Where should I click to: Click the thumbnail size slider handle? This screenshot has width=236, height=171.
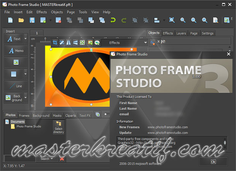coord(105,114)
